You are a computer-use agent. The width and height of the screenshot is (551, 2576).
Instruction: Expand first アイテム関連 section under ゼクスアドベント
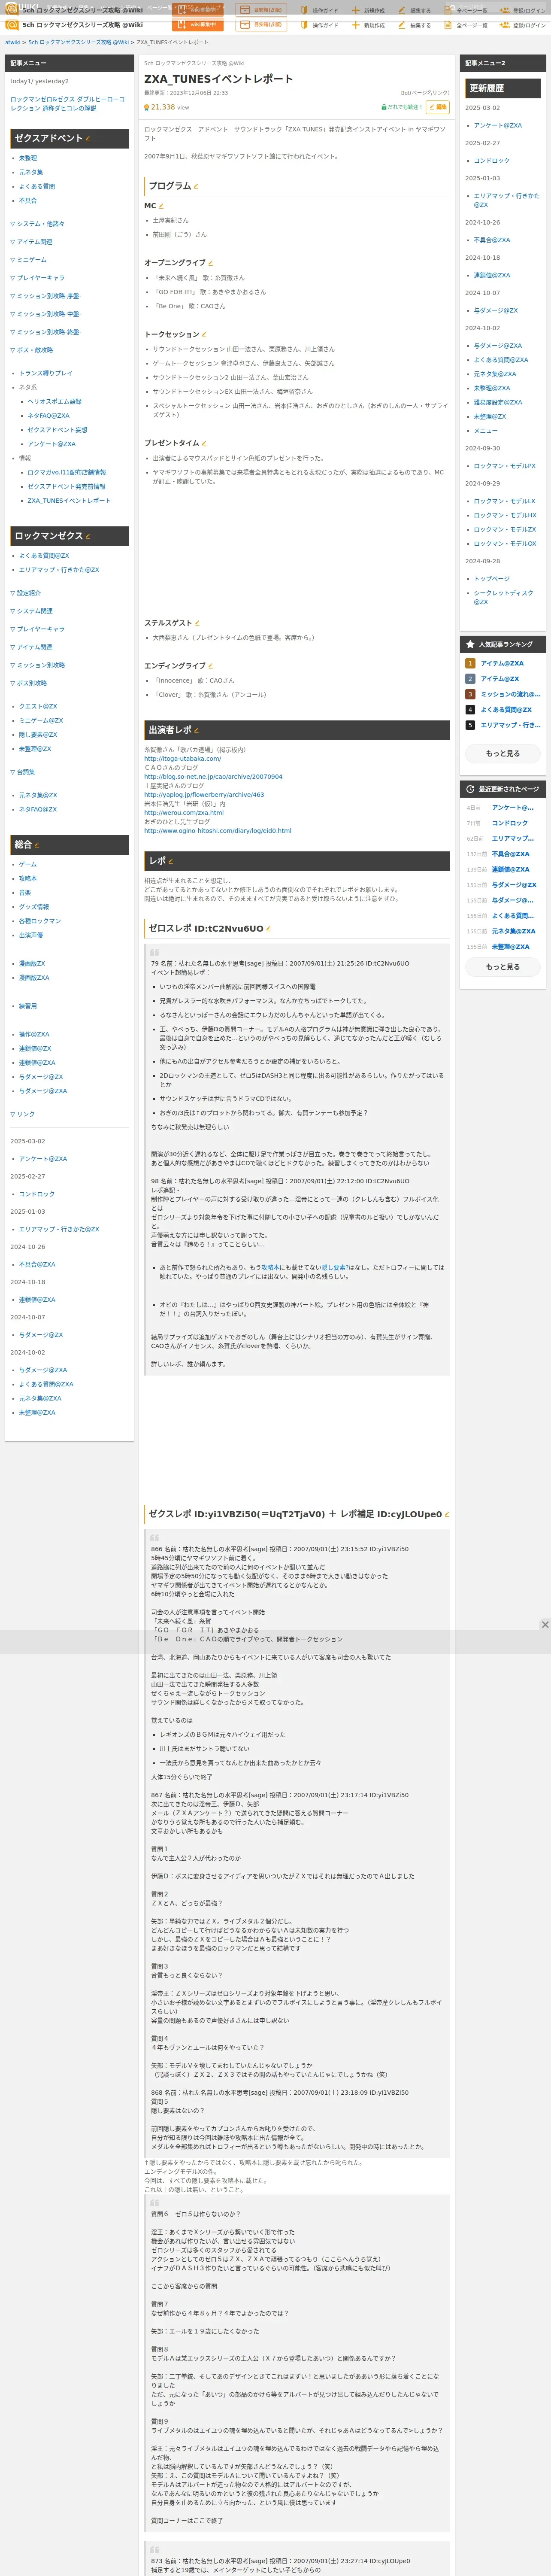point(31,242)
